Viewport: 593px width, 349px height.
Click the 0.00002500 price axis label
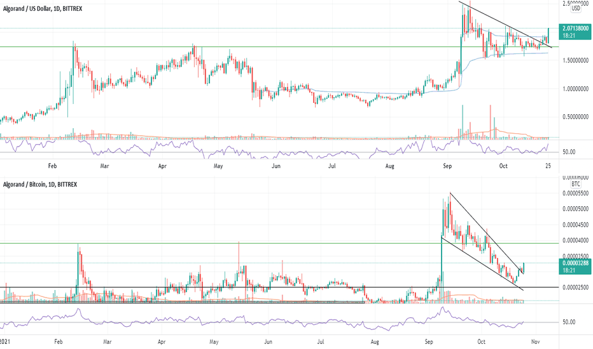point(576,287)
